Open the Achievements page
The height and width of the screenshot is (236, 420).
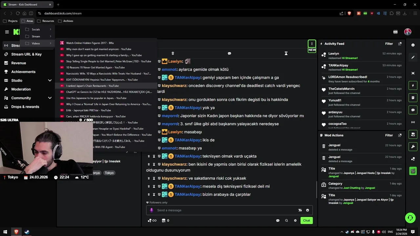23,72
